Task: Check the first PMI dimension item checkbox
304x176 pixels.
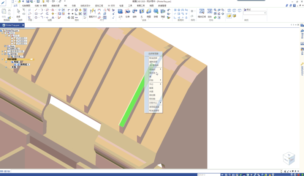Action: [x=12, y=38]
